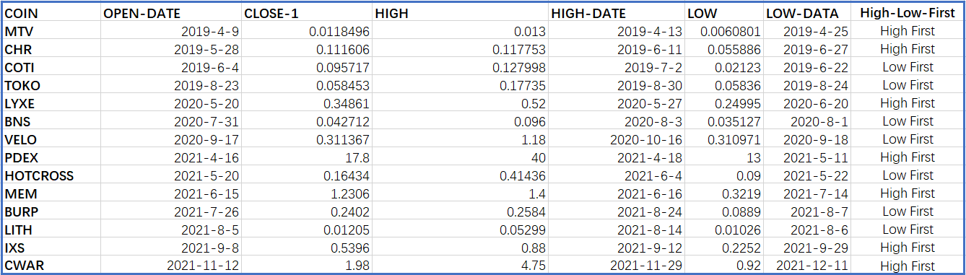Select close value 0.095717
Image resolution: width=966 pixels, height=275 pixels.
(x=343, y=67)
